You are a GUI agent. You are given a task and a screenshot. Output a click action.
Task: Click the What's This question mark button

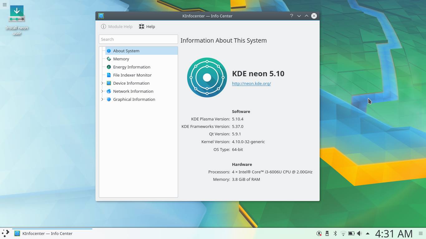(x=292, y=16)
